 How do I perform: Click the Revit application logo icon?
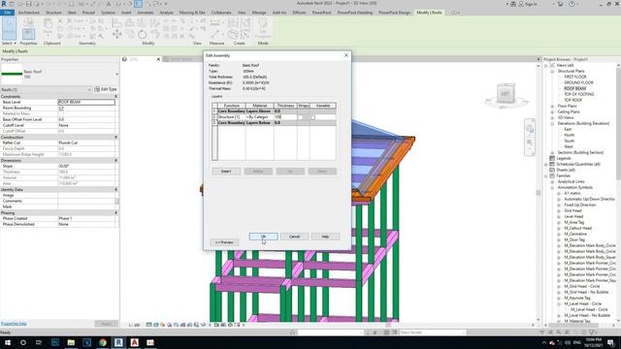pyautogui.click(x=4, y=4)
